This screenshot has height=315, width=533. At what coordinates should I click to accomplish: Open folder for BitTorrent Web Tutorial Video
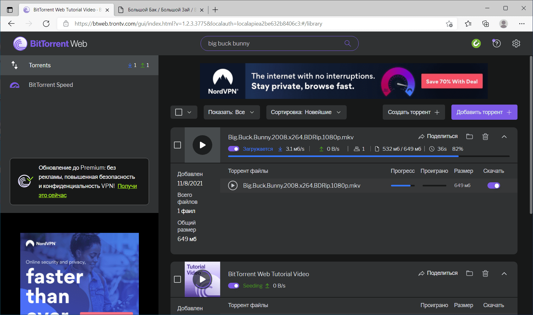coord(469,273)
